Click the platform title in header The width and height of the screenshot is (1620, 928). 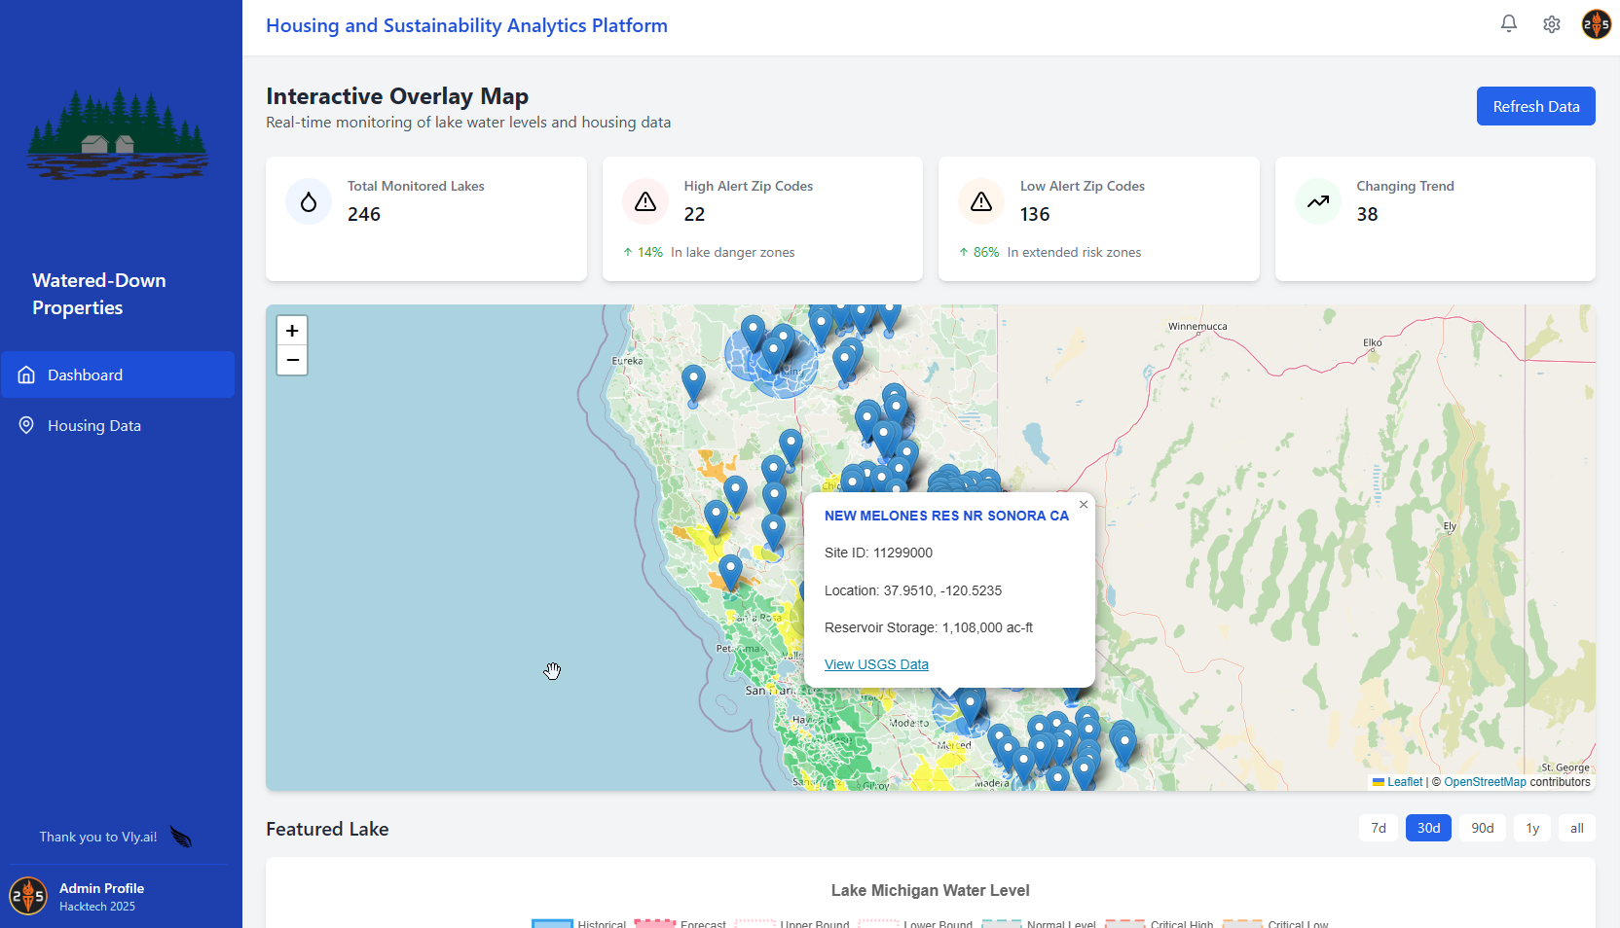(466, 25)
